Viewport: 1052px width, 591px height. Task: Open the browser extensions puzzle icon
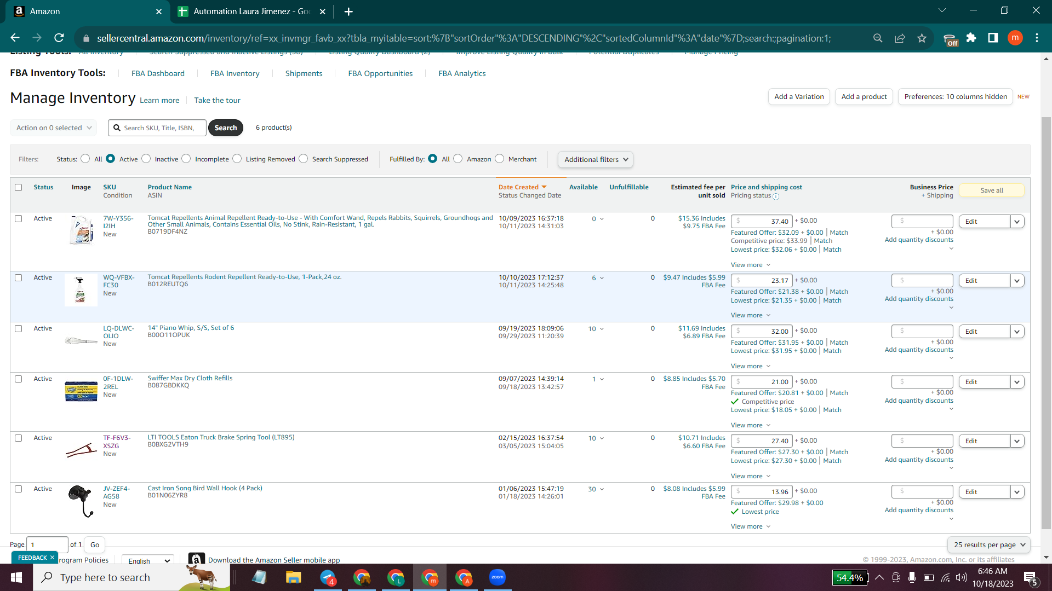971,38
